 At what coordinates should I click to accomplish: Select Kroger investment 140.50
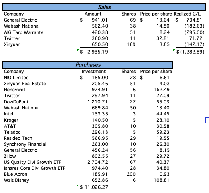tap(100, 120)
